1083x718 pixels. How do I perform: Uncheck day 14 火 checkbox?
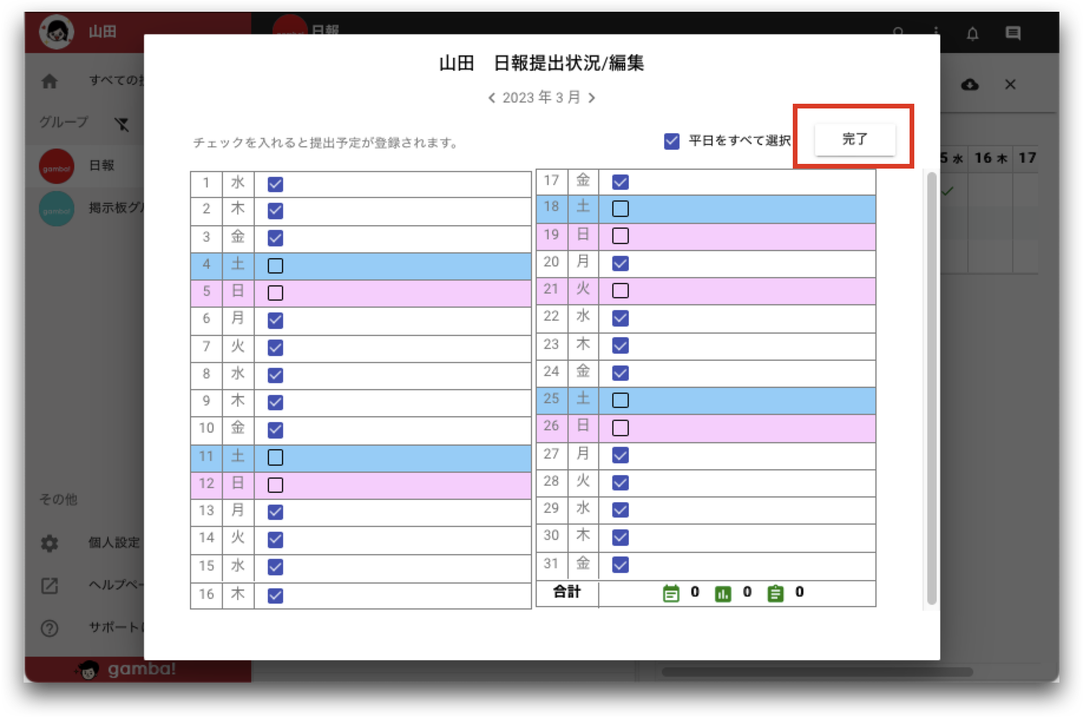pyautogui.click(x=275, y=540)
